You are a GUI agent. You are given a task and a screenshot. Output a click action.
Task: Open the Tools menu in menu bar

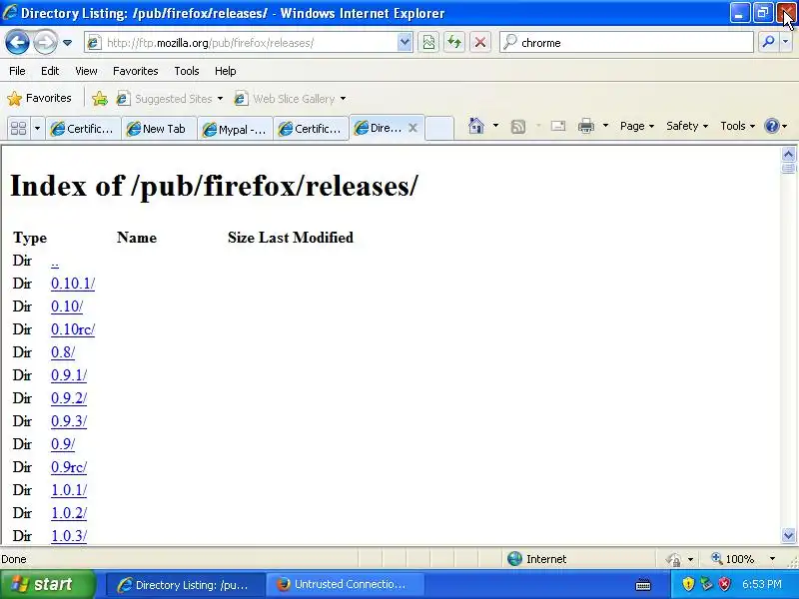pos(187,71)
